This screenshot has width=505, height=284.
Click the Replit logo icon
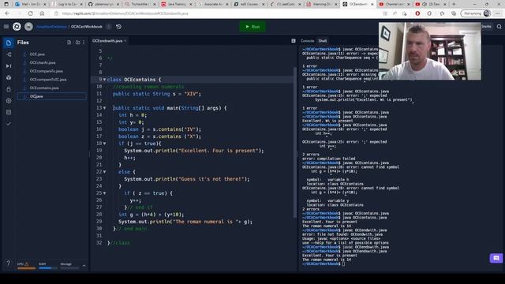17,27
